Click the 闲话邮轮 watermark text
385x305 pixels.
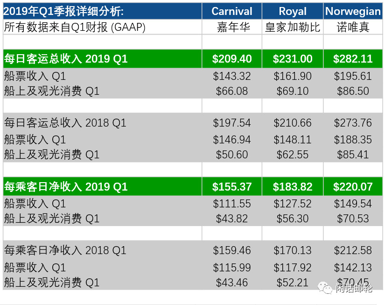point(354,288)
